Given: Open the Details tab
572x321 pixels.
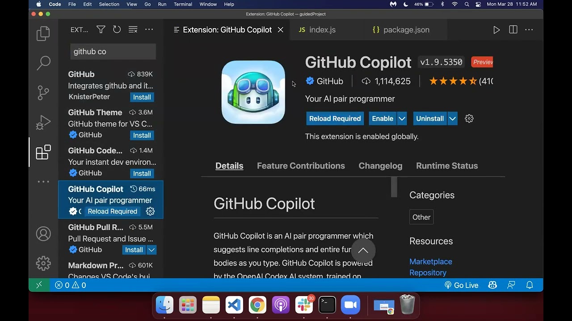Looking at the screenshot, I should (229, 166).
